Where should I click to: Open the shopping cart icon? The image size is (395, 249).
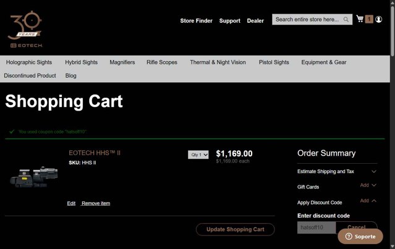(360, 19)
